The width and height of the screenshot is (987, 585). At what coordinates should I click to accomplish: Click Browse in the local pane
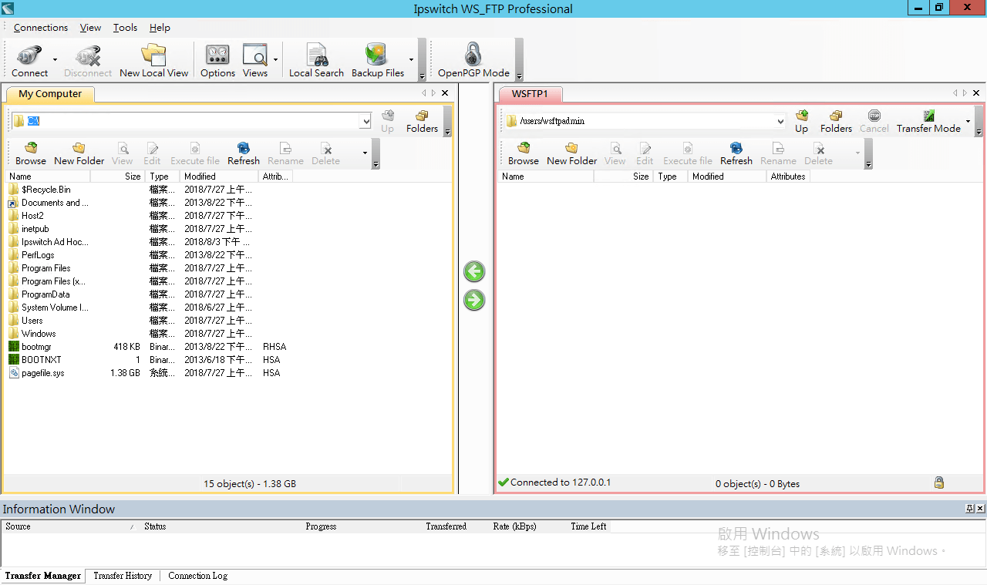30,152
